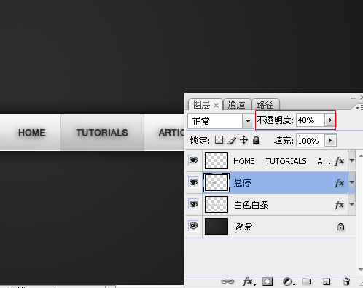Create new fill or adjustment layer
Viewport: 363px width, 288px height.
[x=288, y=281]
